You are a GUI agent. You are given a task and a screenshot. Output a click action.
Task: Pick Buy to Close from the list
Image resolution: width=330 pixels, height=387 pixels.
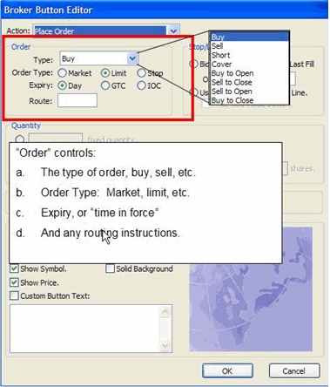click(x=249, y=100)
